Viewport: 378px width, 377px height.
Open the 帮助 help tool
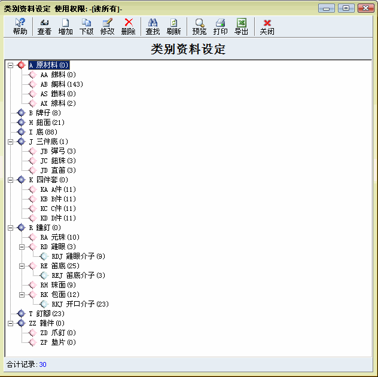(20, 26)
